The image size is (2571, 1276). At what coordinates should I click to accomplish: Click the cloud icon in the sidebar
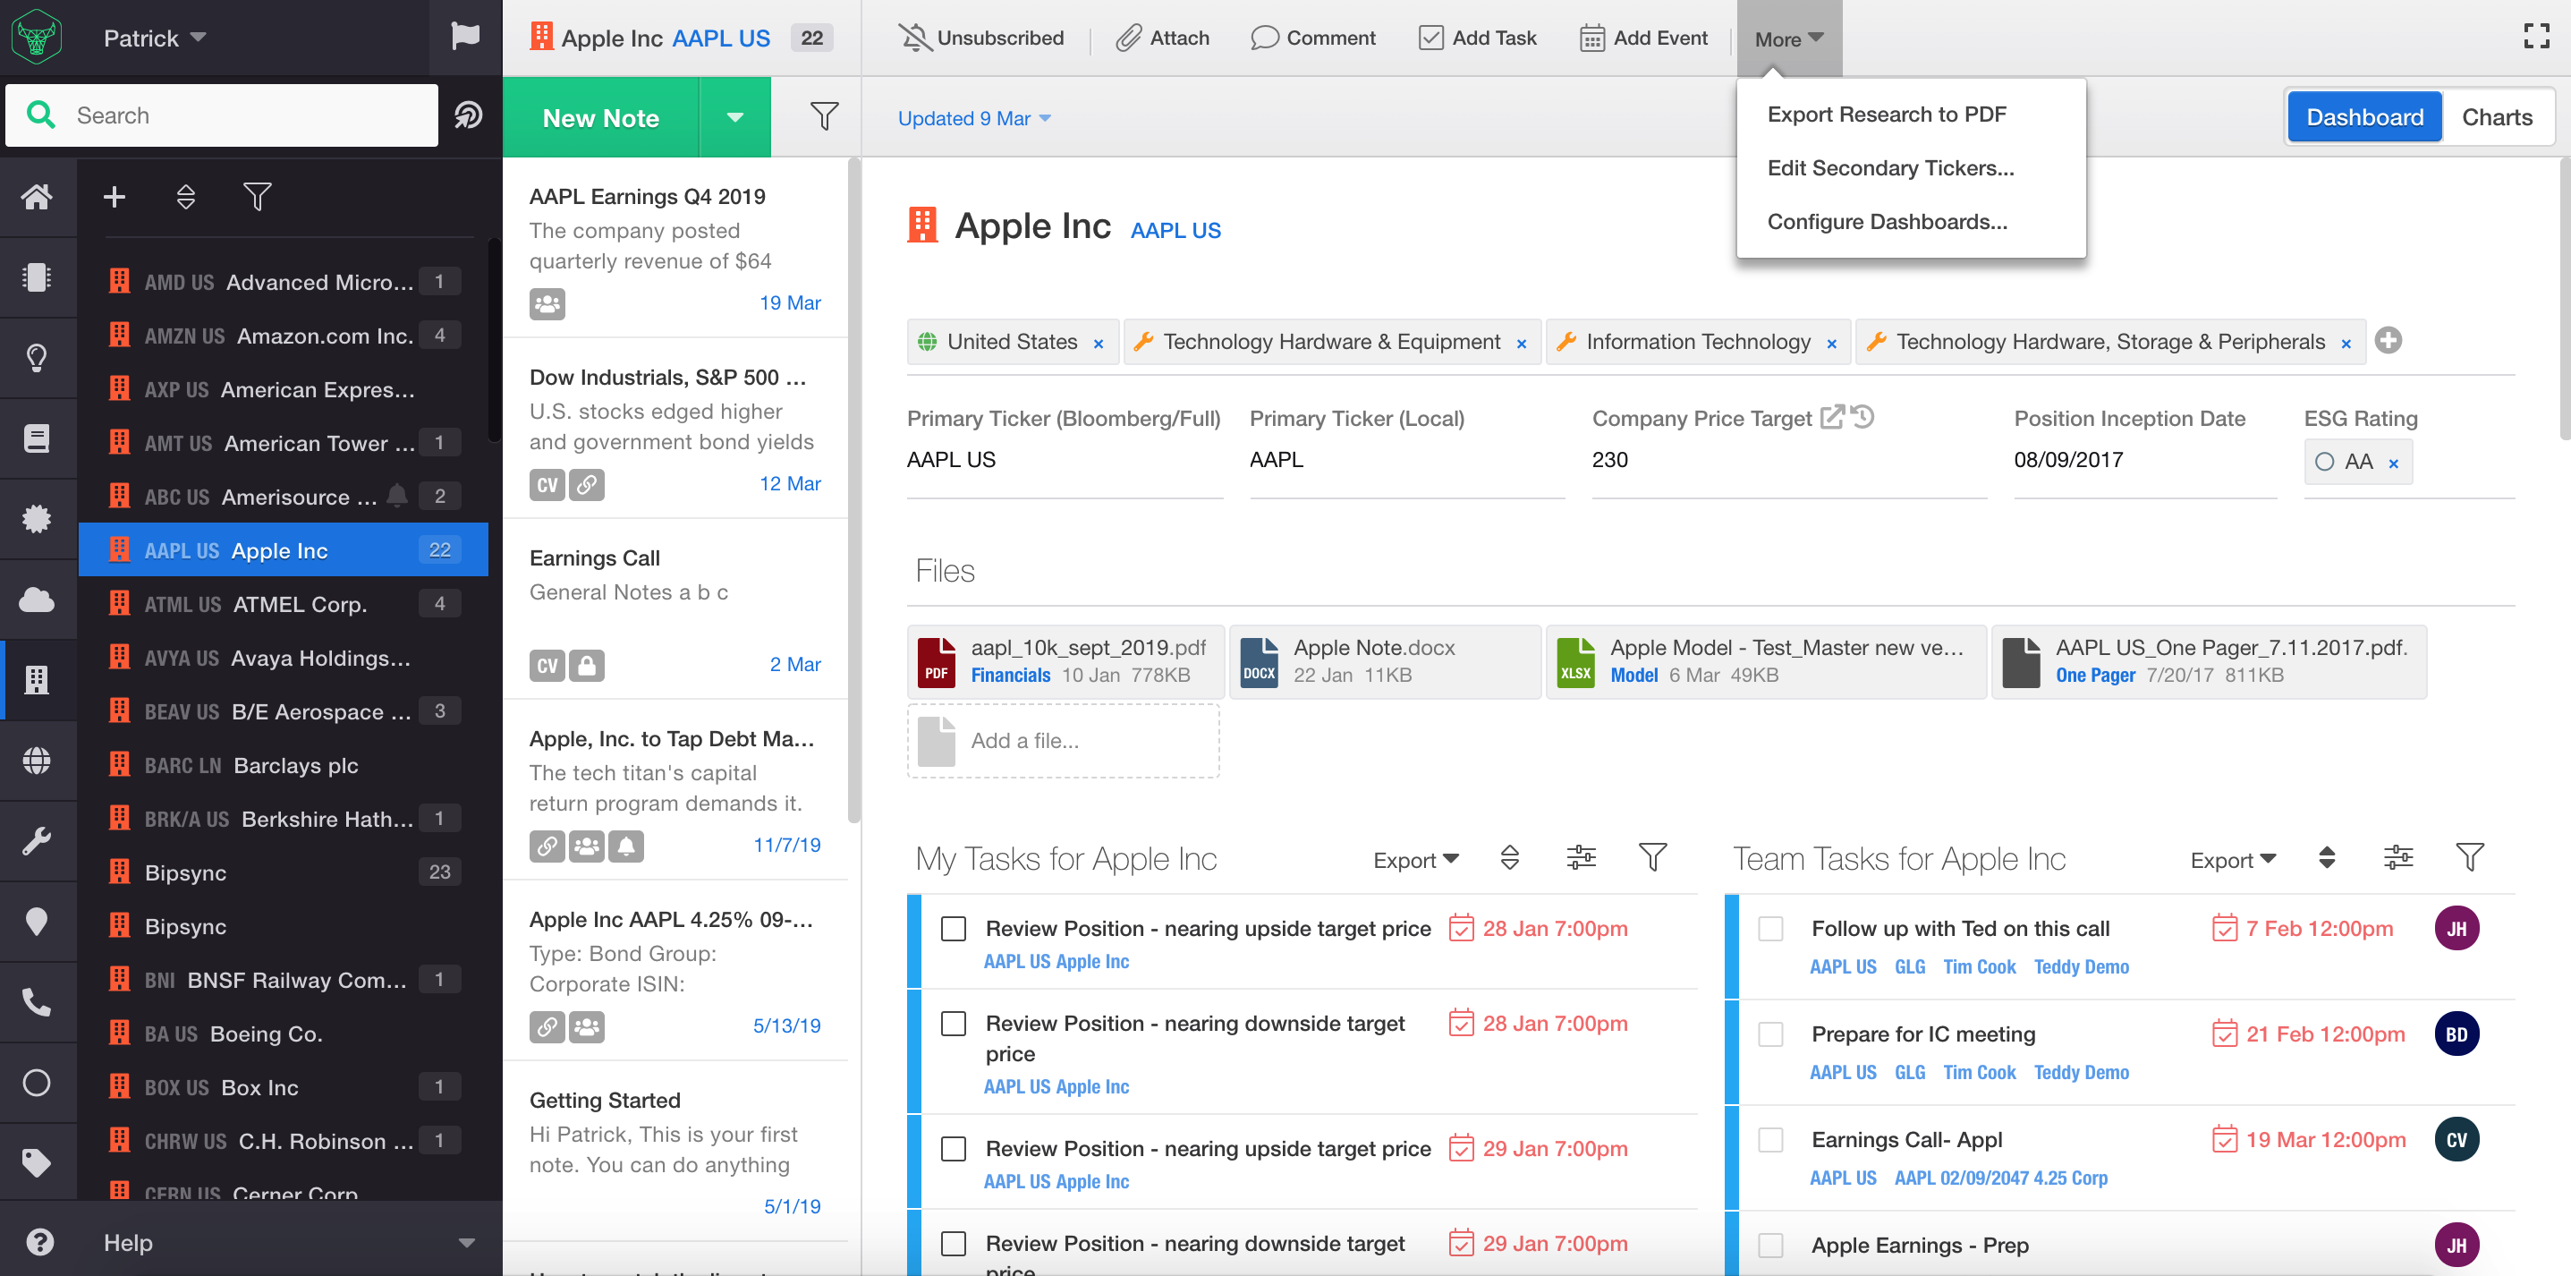coord(37,600)
